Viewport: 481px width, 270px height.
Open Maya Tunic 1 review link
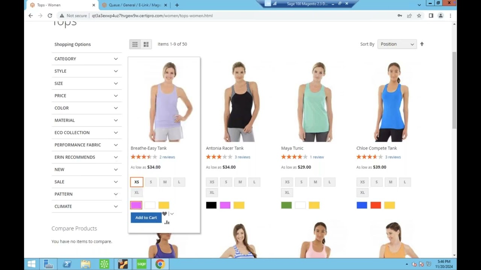[x=317, y=157]
